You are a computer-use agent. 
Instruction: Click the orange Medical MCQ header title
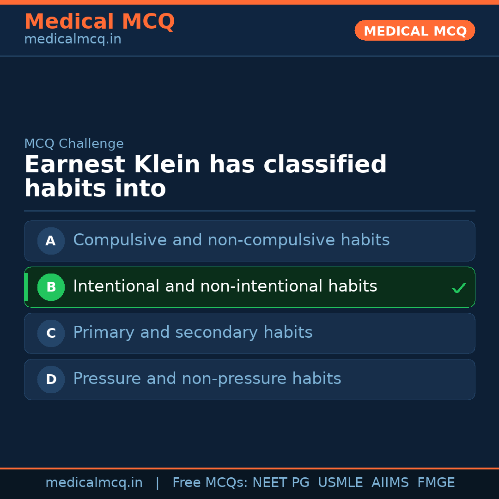(x=99, y=22)
